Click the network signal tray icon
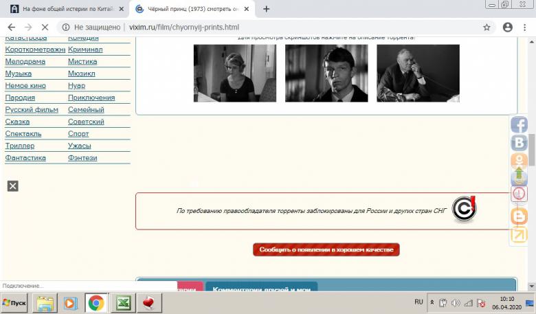The height and width of the screenshot is (314, 536). point(469,303)
